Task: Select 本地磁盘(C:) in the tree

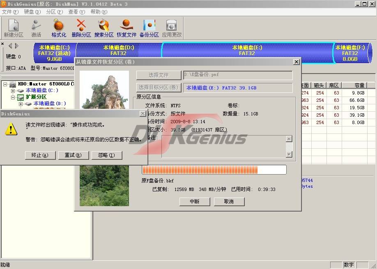Action: coord(42,90)
